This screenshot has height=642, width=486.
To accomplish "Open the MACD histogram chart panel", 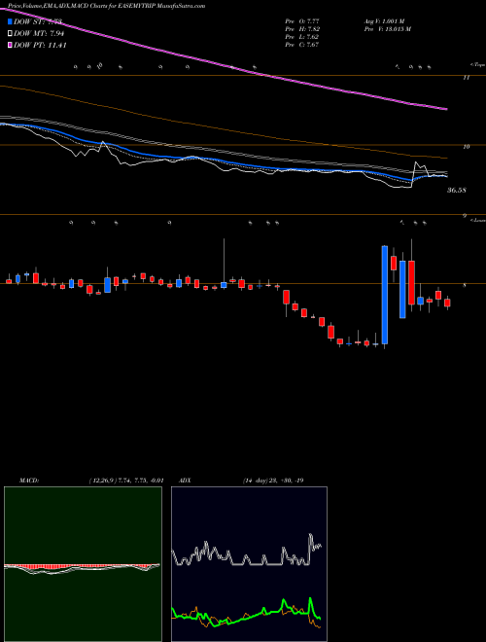I will 83,564.
